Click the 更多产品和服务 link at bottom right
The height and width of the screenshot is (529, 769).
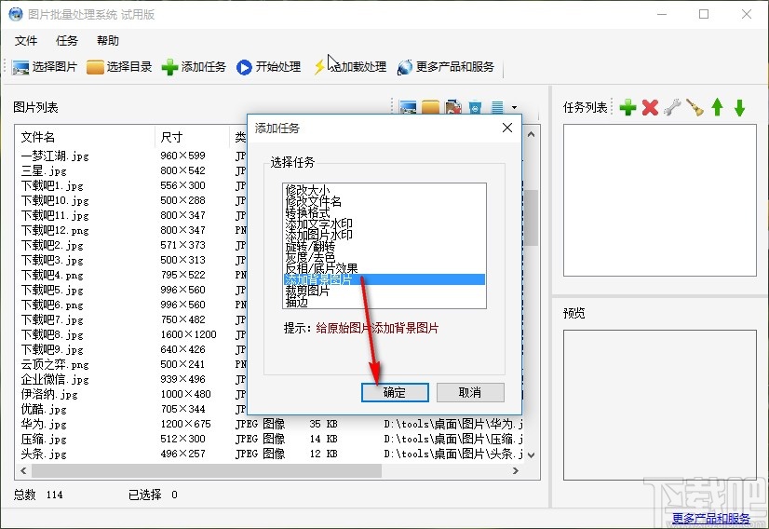click(710, 518)
